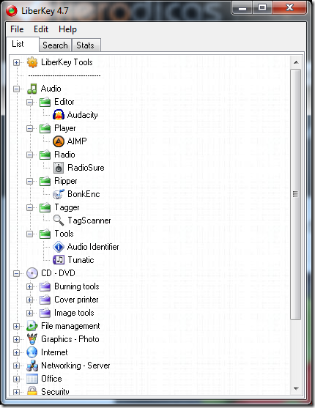This screenshot has height=408, width=315.
Task: Open the File menu
Action: coord(17,29)
